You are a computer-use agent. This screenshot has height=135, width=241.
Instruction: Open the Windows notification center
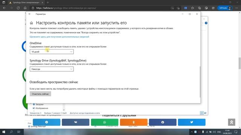tap(236, 132)
